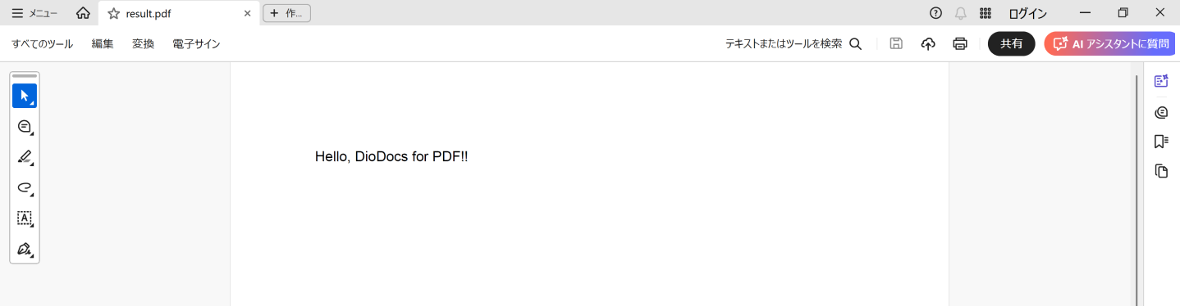Open the bookmarks panel icon

[x=1161, y=142]
